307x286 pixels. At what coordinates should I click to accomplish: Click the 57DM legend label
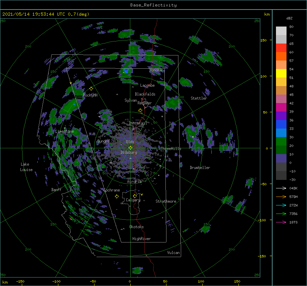[293, 197]
